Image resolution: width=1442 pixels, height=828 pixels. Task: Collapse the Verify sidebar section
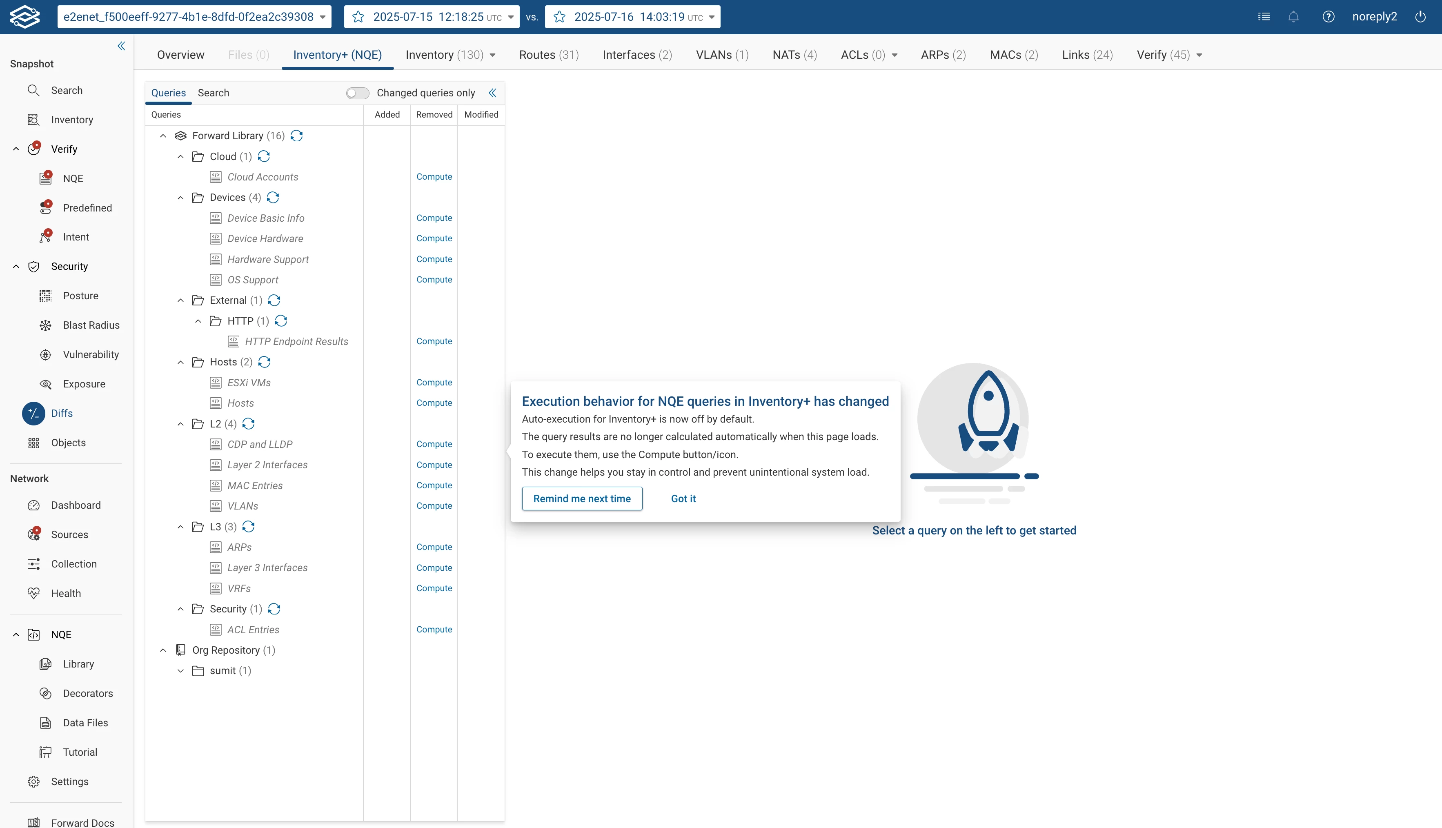pyautogui.click(x=16, y=149)
